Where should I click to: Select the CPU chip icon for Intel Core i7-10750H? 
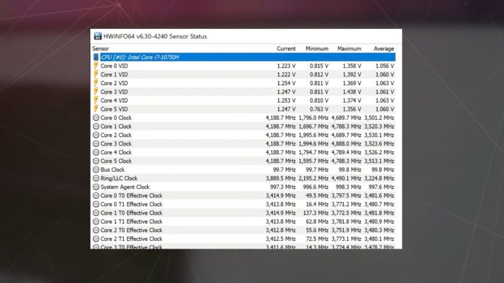[95, 57]
